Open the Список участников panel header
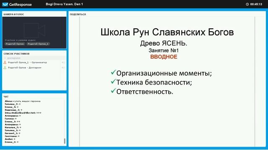The image size is (268, 150). pos(17,54)
